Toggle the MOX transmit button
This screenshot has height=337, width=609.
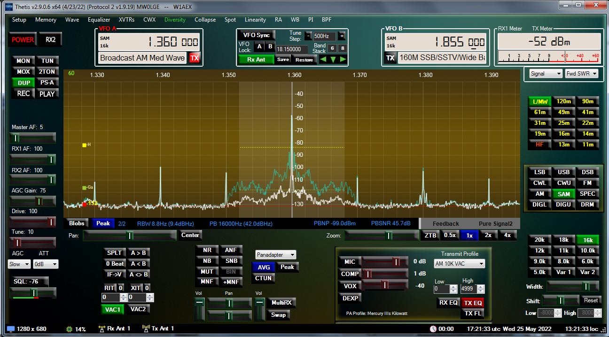tap(23, 72)
